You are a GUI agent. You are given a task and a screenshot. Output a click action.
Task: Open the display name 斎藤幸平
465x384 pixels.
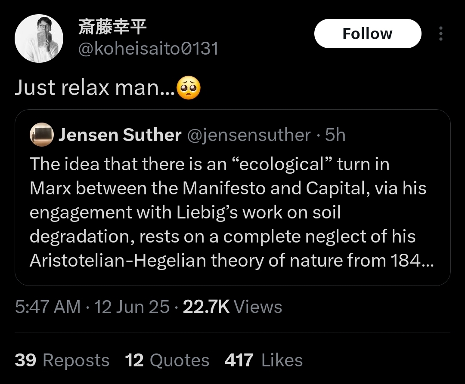[112, 28]
